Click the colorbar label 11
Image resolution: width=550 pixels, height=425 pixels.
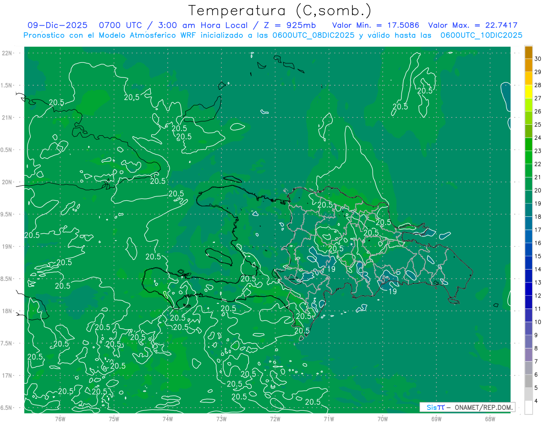click(x=538, y=309)
